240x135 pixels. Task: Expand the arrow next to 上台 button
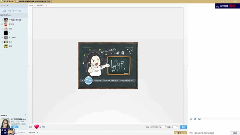coord(185,133)
